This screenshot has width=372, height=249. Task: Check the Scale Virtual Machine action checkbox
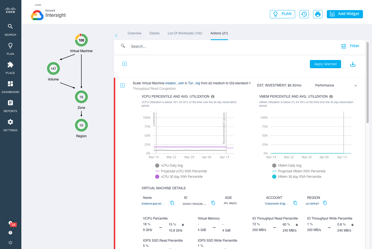(123, 85)
